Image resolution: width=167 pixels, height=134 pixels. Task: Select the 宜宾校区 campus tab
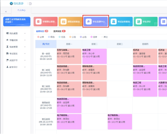coord(59,31)
